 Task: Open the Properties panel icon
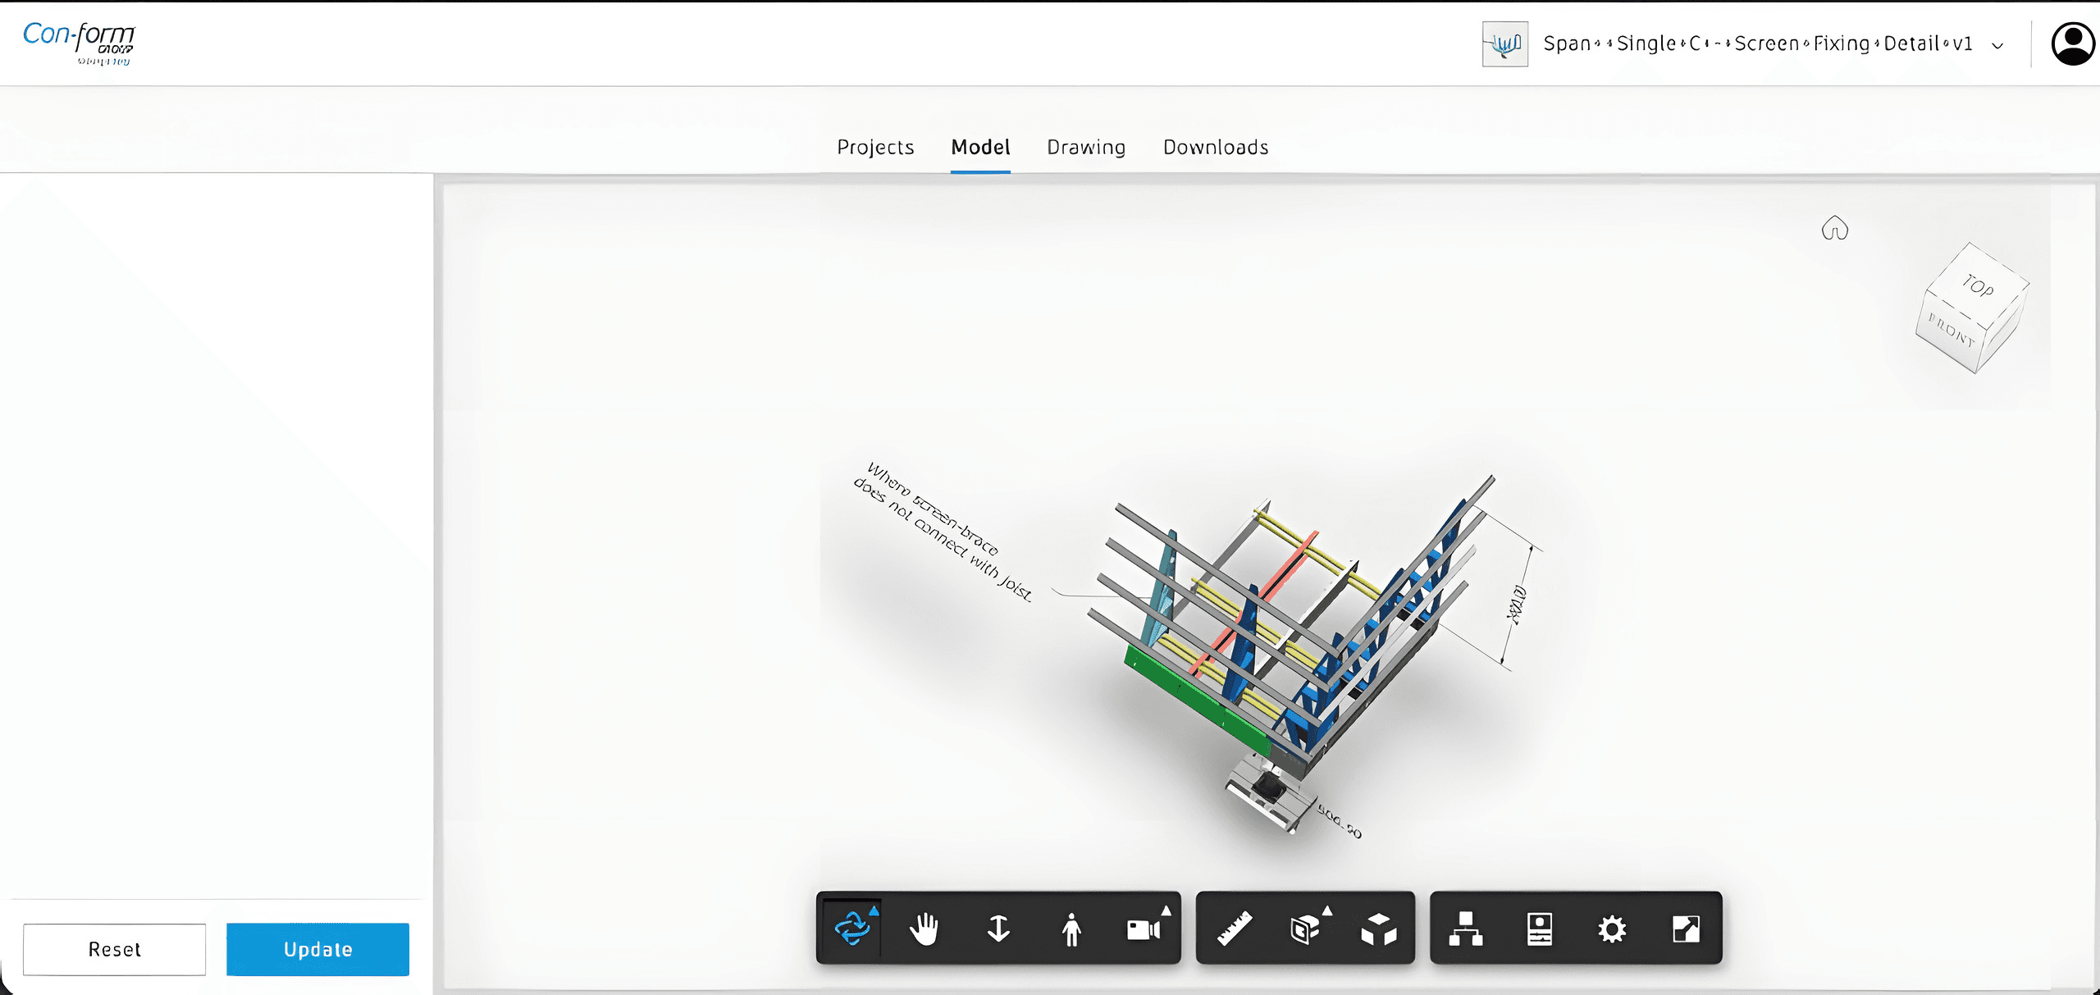pyautogui.click(x=1539, y=929)
